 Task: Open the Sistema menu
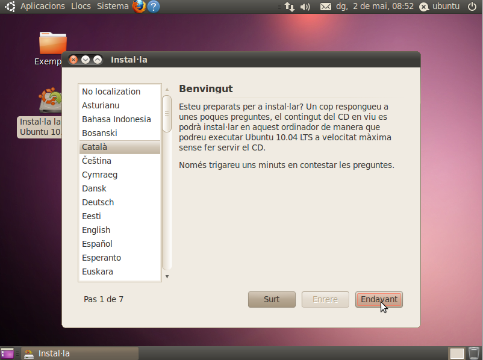pos(113,7)
